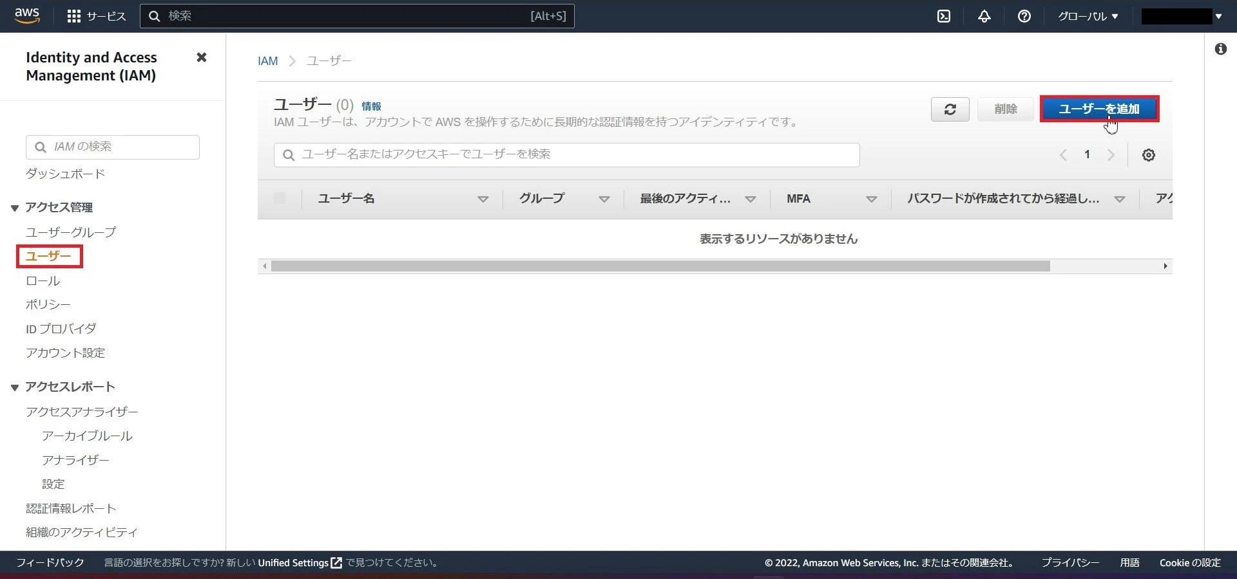
Task: Open the Unified Settings link
Action: point(300,563)
